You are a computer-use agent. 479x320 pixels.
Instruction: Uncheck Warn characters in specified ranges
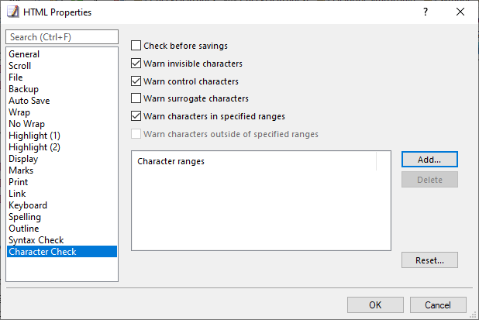click(136, 116)
